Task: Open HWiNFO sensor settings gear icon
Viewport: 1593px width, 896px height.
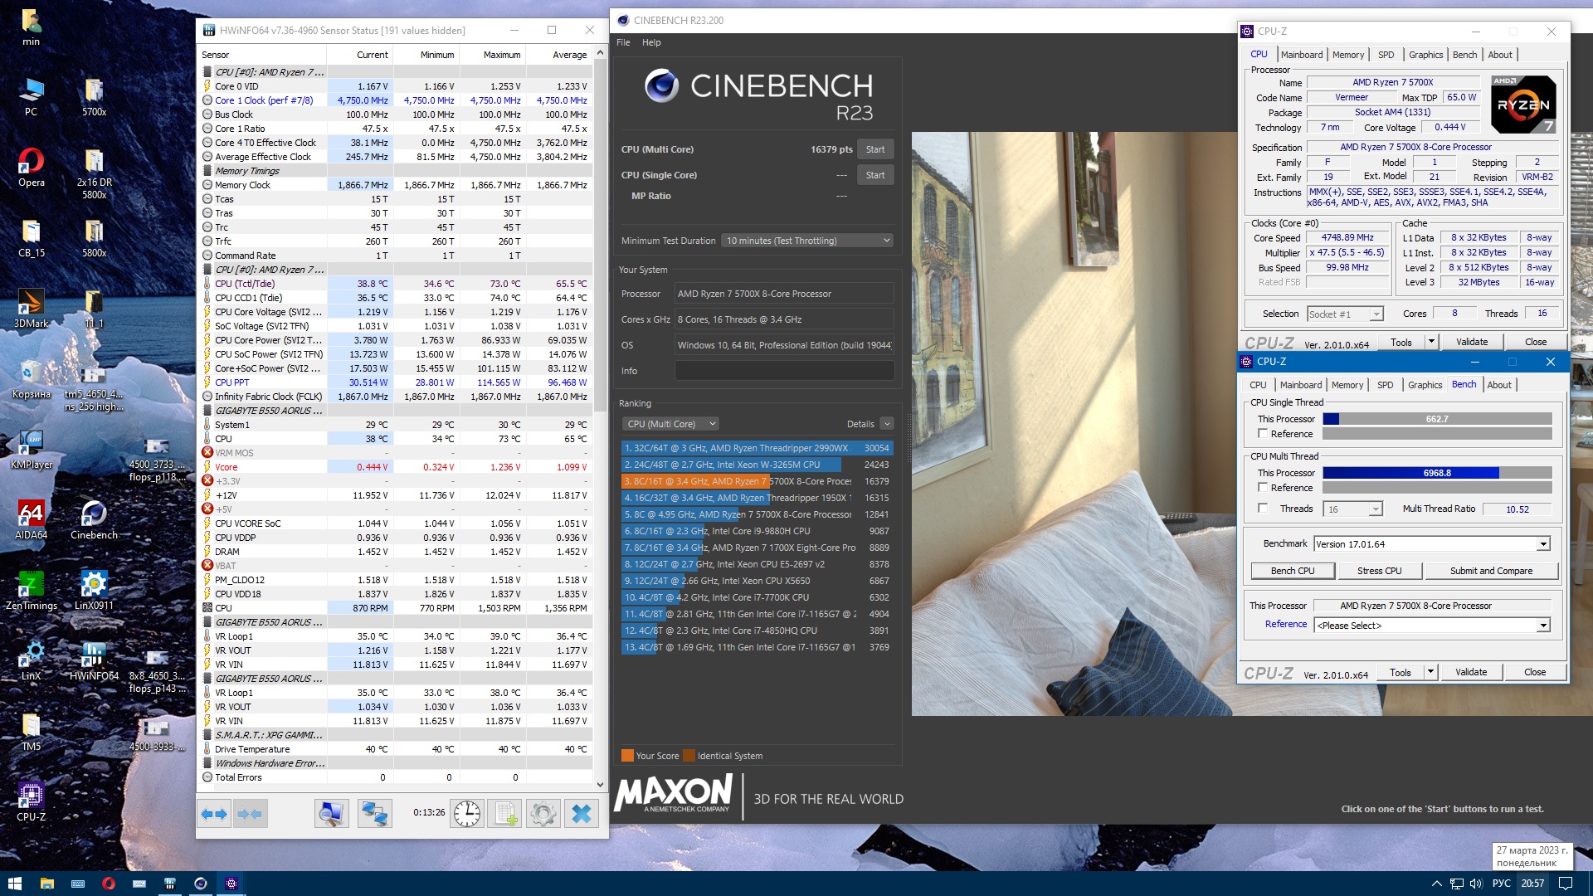Action: coord(543,814)
